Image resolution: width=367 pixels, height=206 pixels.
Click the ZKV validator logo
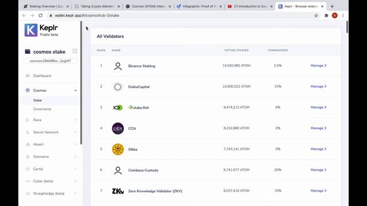[x=118, y=191]
